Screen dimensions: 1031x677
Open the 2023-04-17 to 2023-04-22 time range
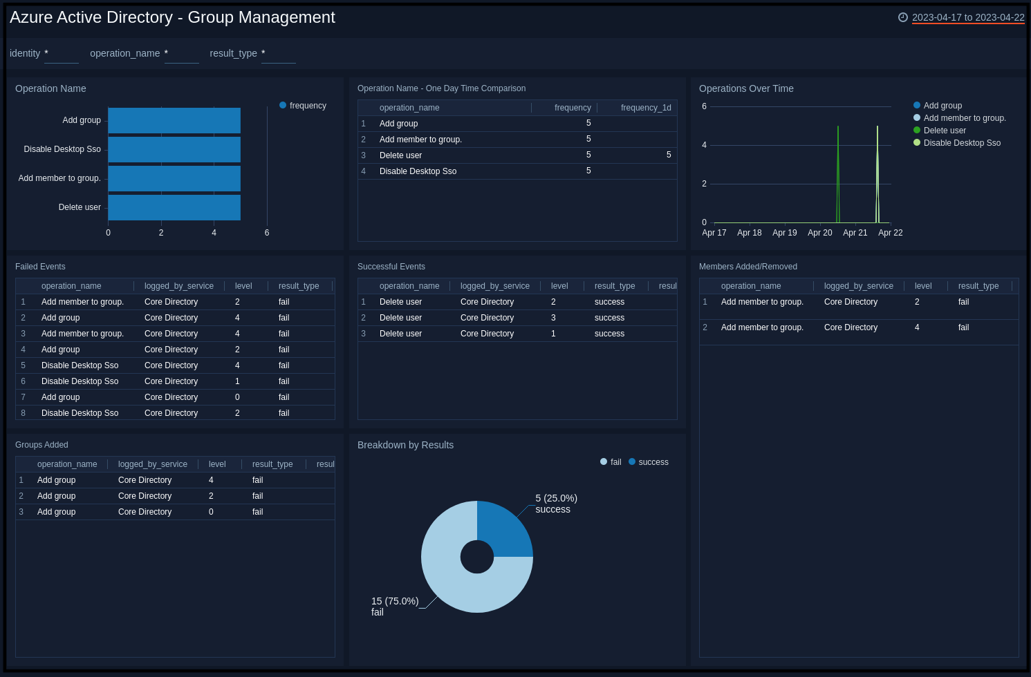coord(968,17)
